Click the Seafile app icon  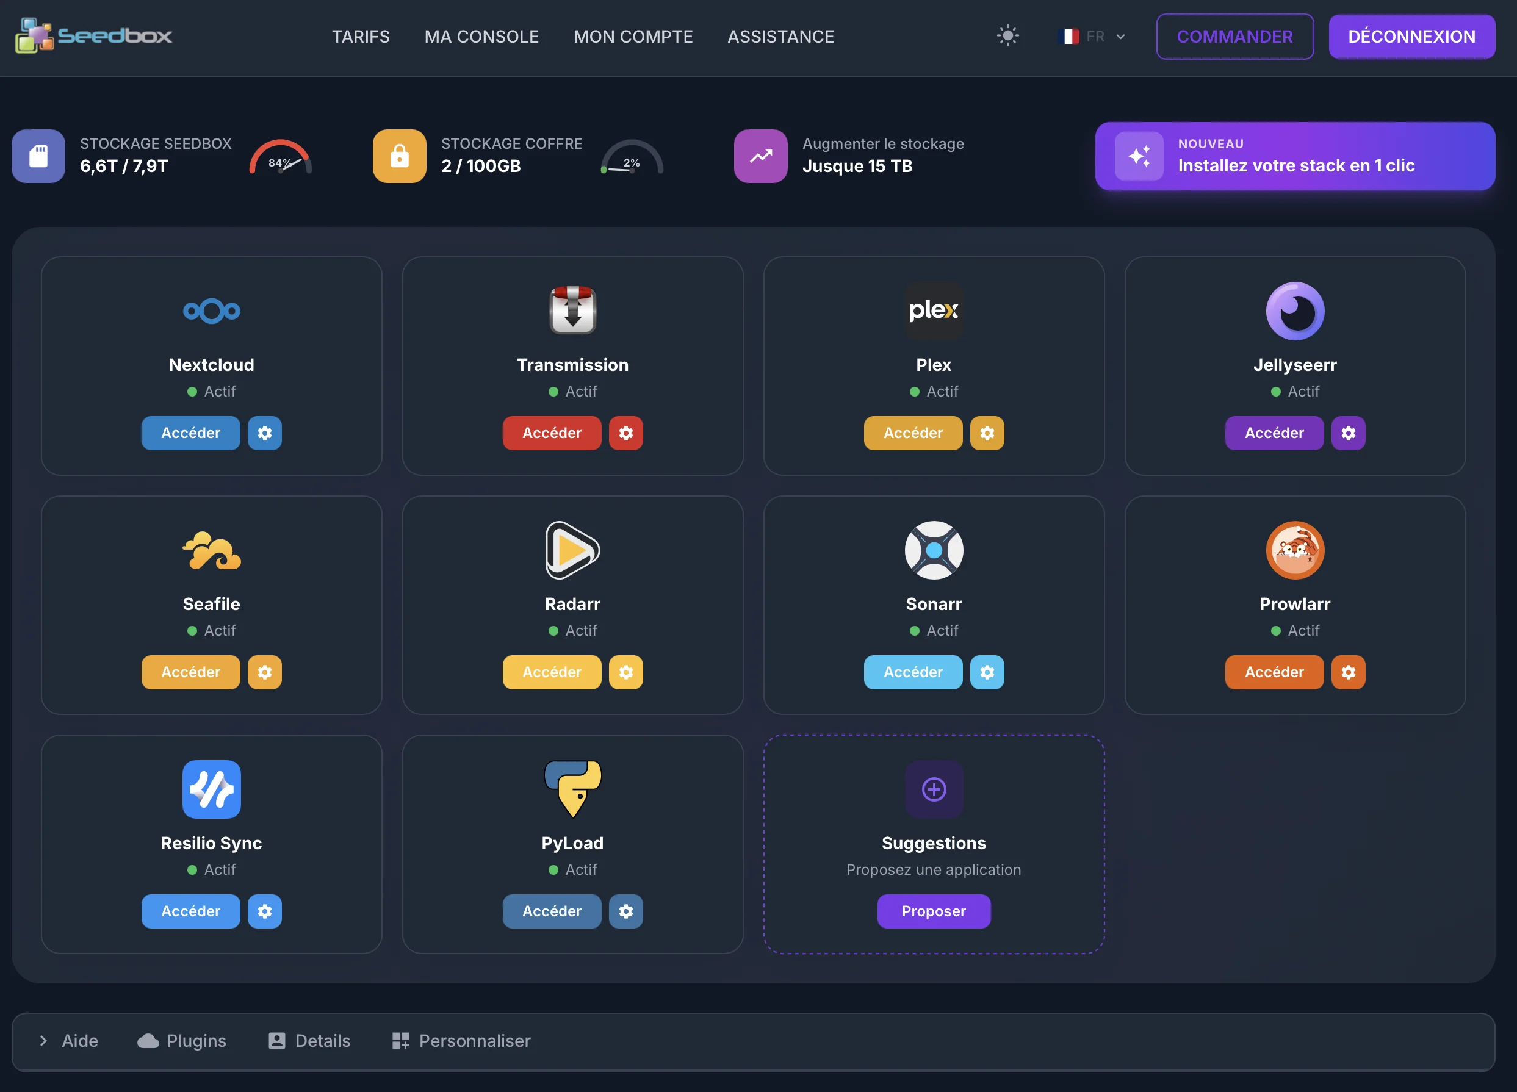211,550
